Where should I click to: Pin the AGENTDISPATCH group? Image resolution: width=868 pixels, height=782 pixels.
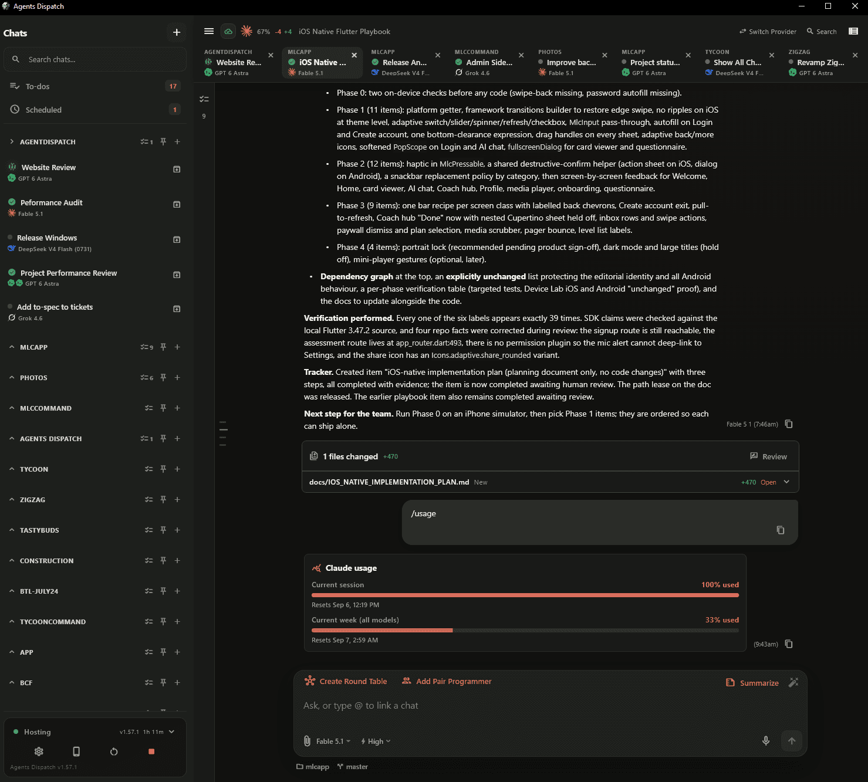163,142
